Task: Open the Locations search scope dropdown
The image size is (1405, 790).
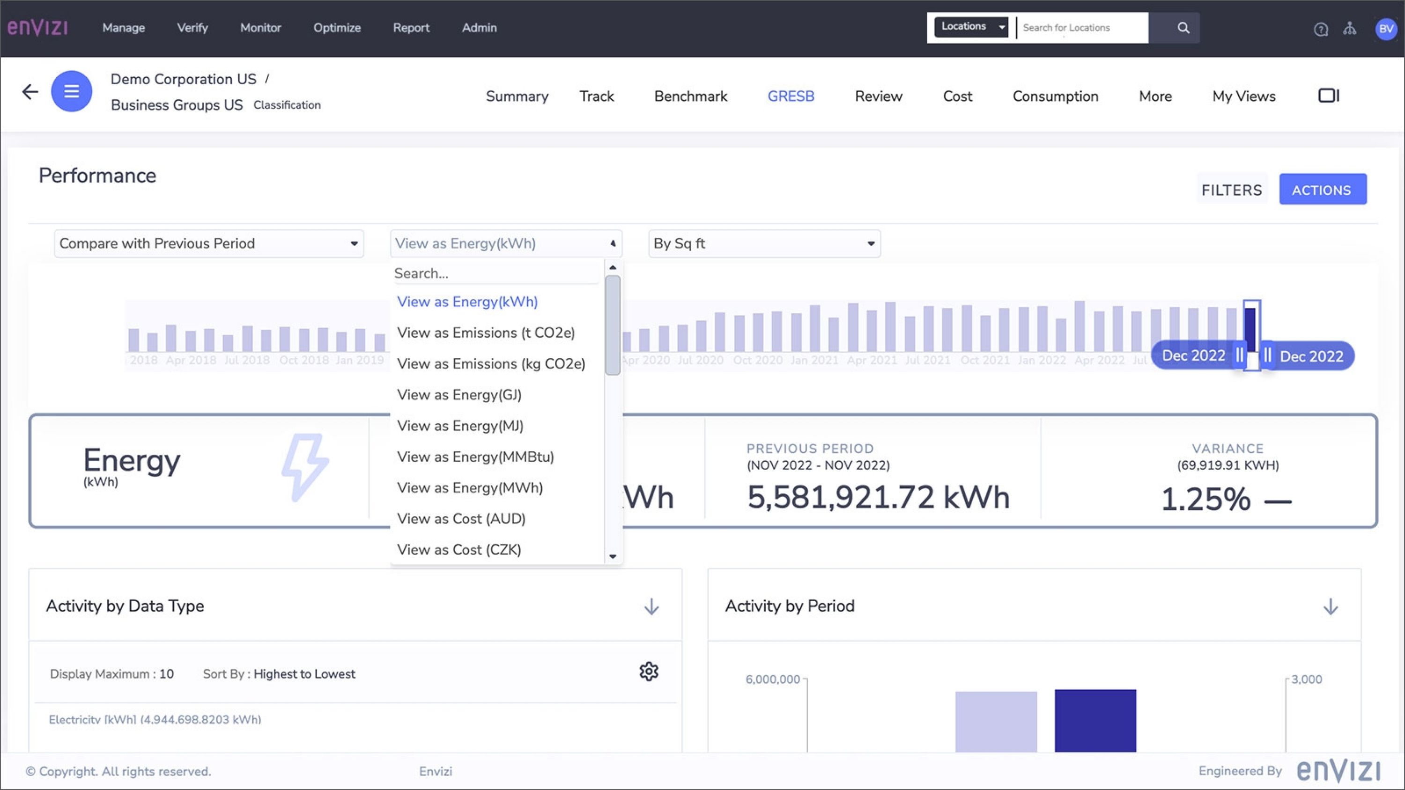Action: coord(971,27)
